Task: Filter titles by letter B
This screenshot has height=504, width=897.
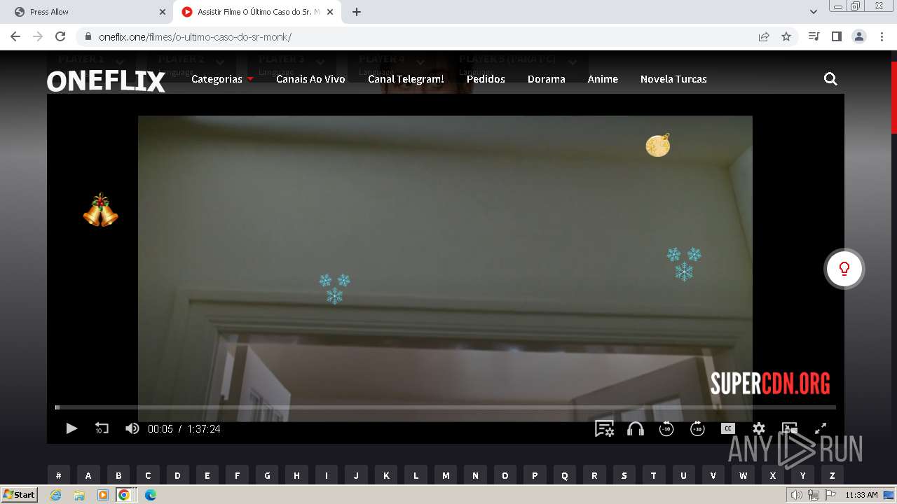Action: [x=118, y=475]
